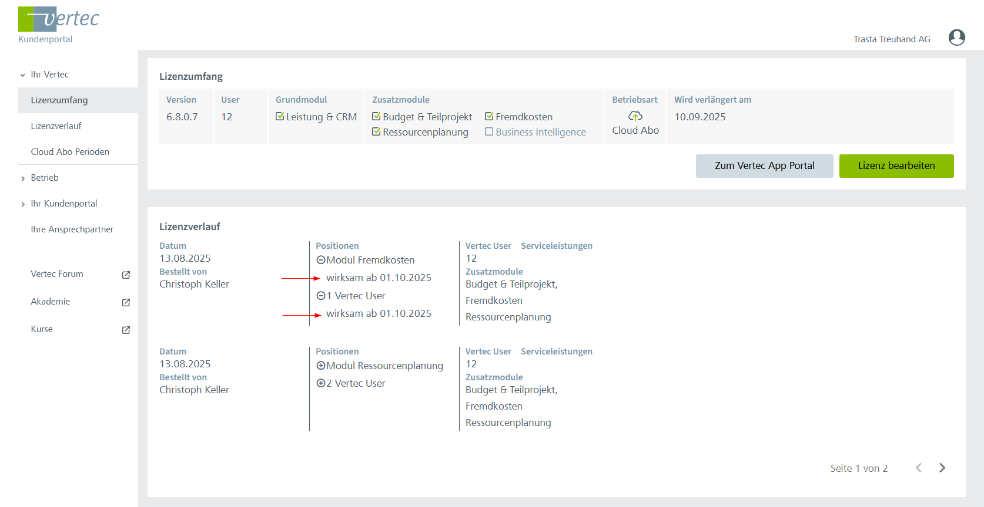The image size is (984, 507).
Task: Expand the Betrieb section
Action: tap(23, 178)
